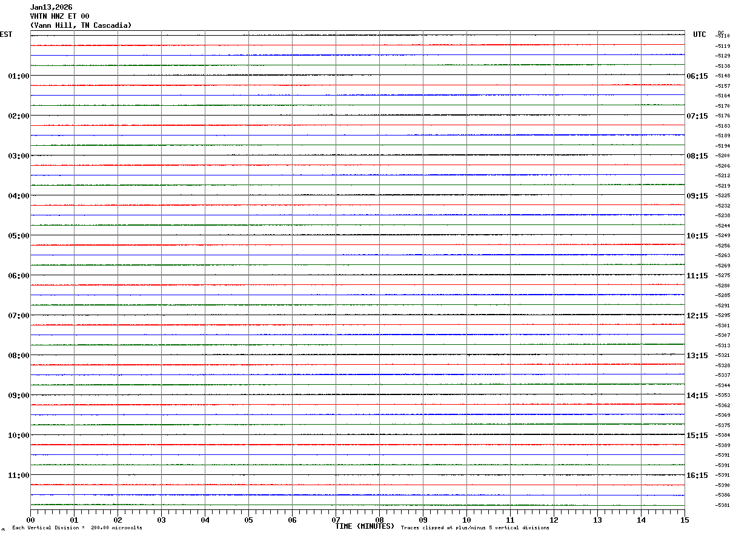Viewport: 733px width, 536px height.
Task: Click the TIME (MINUTES) axis title
Action: [365, 526]
